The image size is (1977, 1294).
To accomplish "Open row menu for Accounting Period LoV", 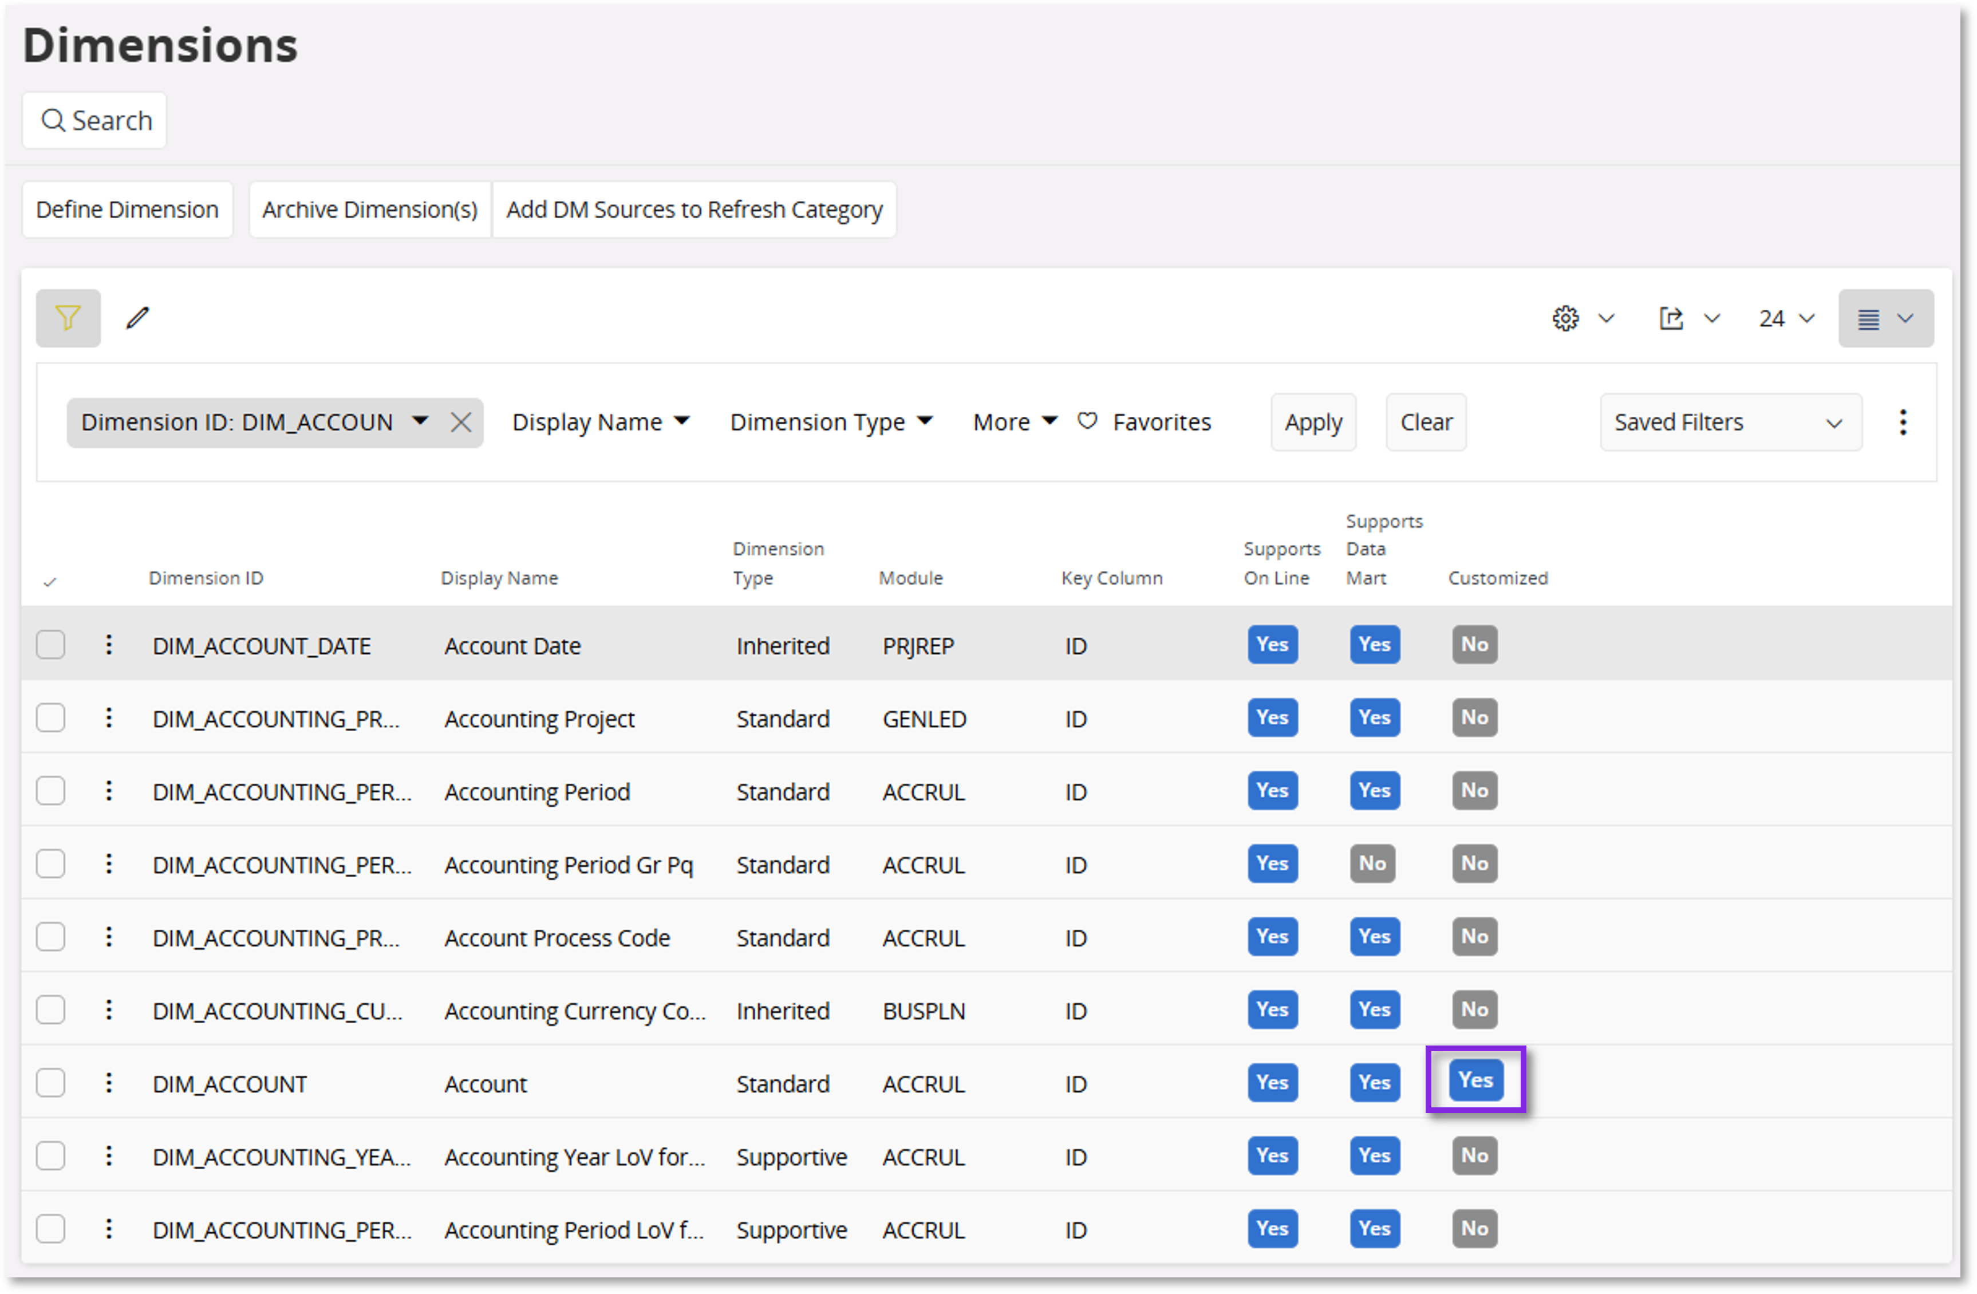I will pyautogui.click(x=109, y=1230).
